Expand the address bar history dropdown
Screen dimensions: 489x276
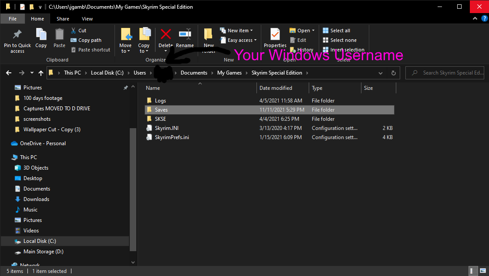(x=381, y=73)
